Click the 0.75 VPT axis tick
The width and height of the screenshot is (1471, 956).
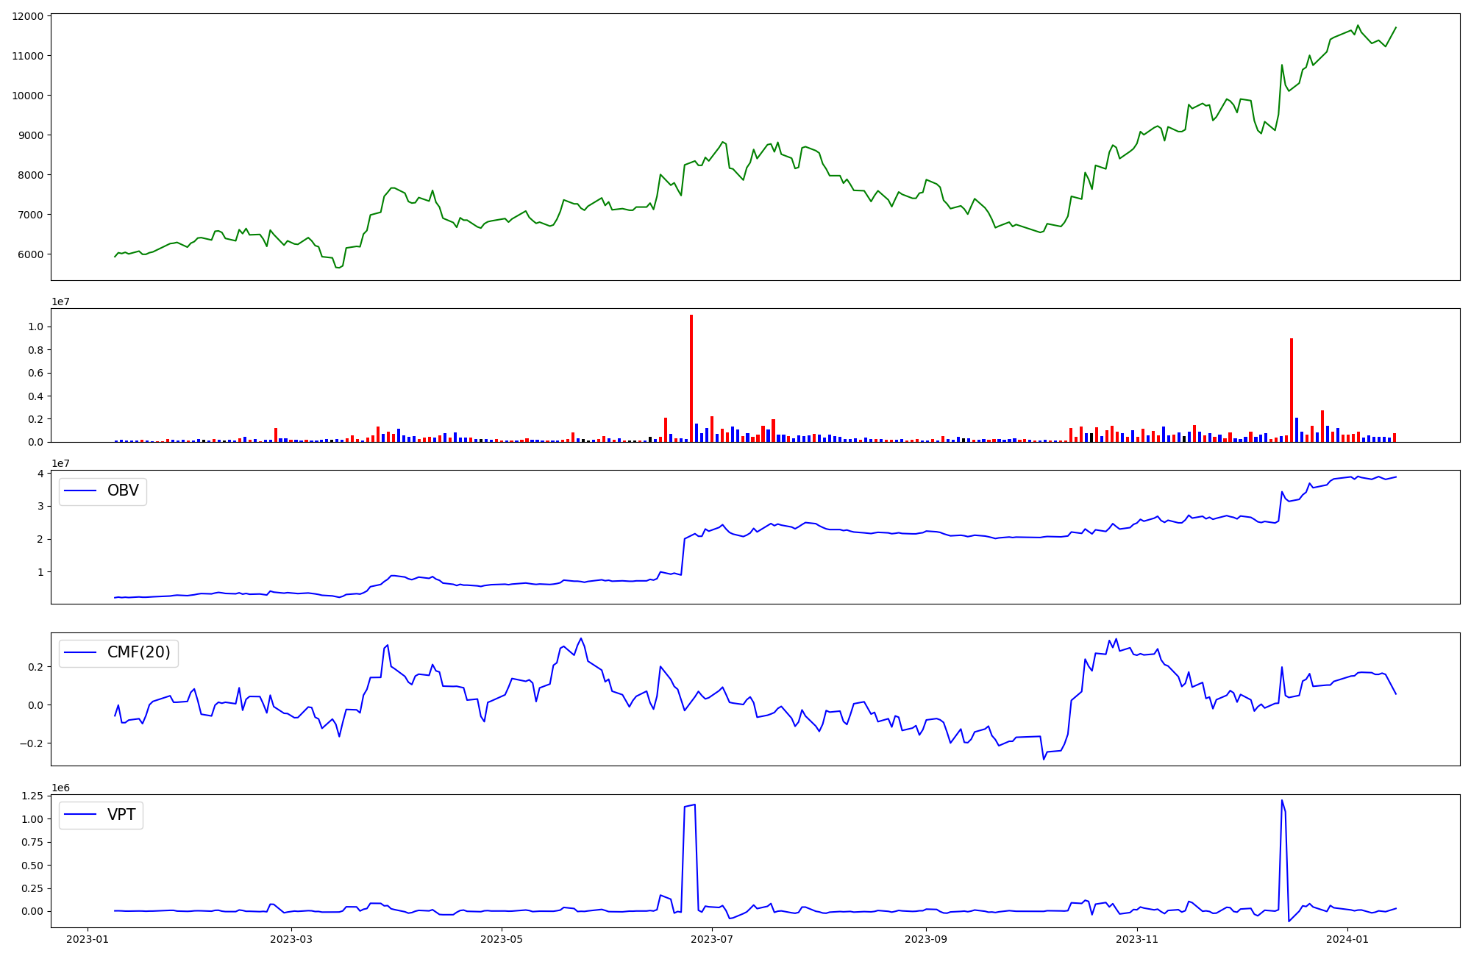pyautogui.click(x=32, y=842)
